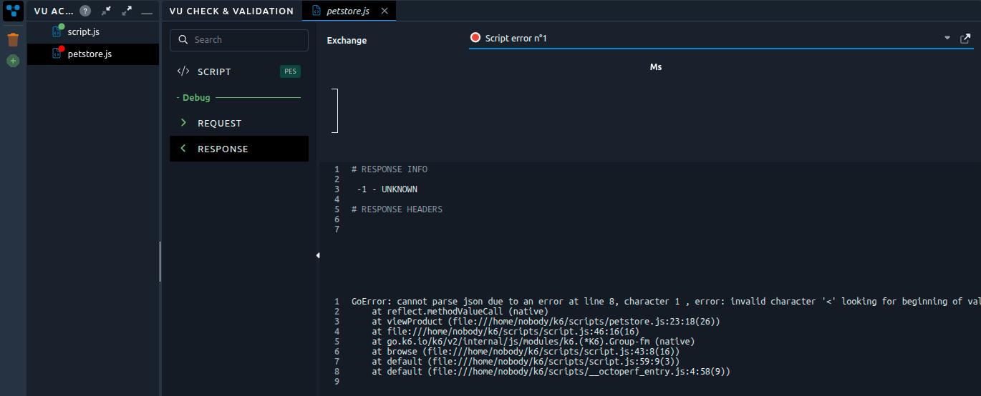This screenshot has height=396, width=981.
Task: Click the chevron beside REQUEST
Action: tap(183, 123)
